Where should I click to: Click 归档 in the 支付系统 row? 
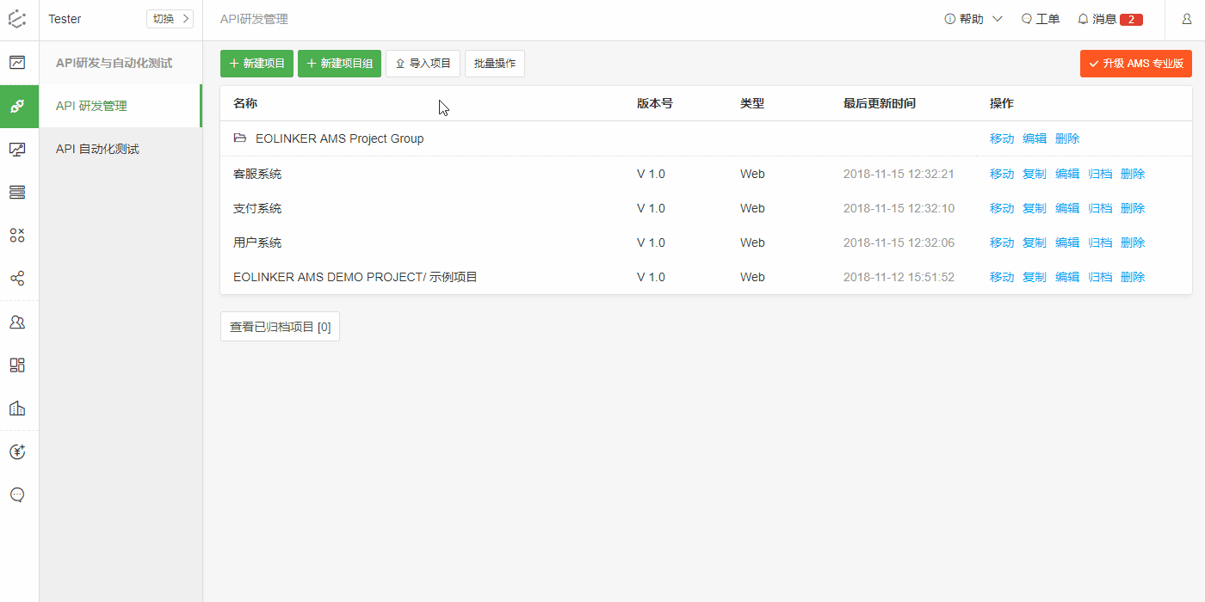click(1100, 208)
